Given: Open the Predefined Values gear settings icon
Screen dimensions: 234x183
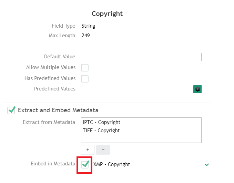Looking at the screenshot, I should click(197, 89).
